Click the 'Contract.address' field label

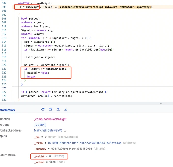pos(11,130)
